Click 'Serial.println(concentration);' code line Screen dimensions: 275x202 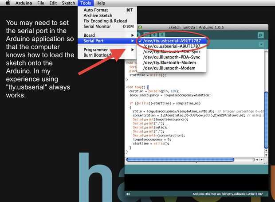pyautogui.click(x=159, y=136)
